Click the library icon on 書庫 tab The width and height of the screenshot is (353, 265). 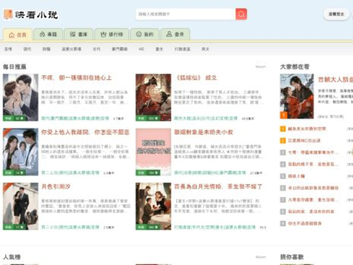(x=72, y=34)
